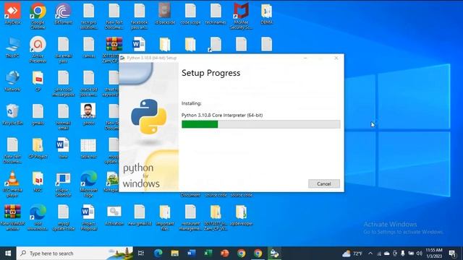Image resolution: width=463 pixels, height=260 pixels.
Task: Click the 'Type here to search' box
Action: pyautogui.click(x=75, y=253)
